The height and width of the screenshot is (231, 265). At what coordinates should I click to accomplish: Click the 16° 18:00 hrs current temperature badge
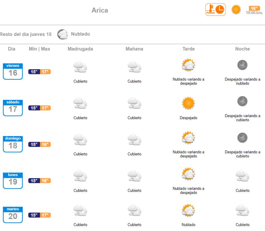click(x=254, y=10)
